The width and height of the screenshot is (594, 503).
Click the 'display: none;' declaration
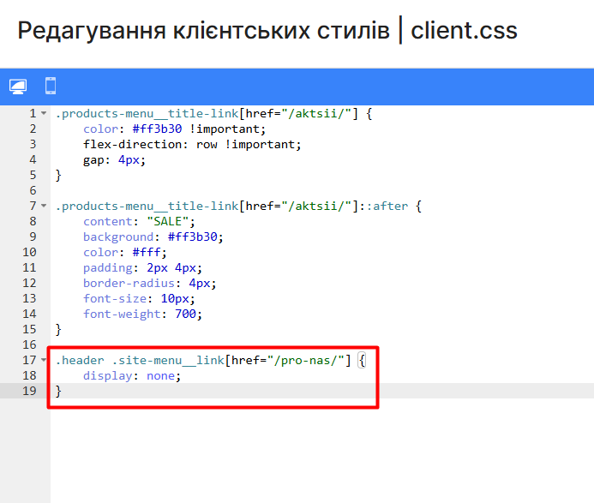[132, 375]
